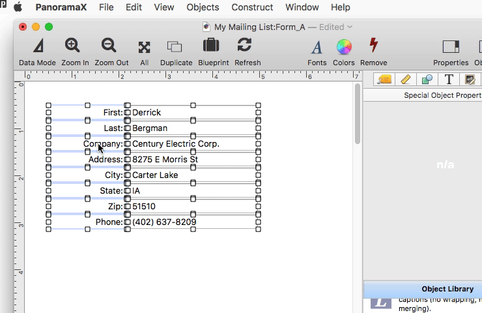Select the (402) 637-8209 phone field
Image resolution: width=482 pixels, height=313 pixels.
click(193, 222)
